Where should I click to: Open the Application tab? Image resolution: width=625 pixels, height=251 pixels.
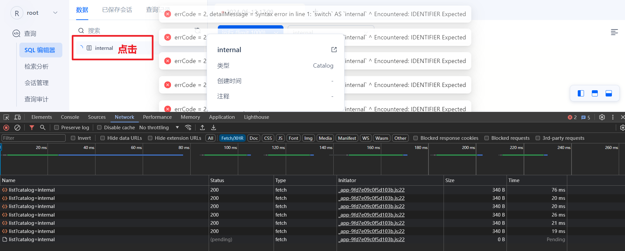pos(222,117)
